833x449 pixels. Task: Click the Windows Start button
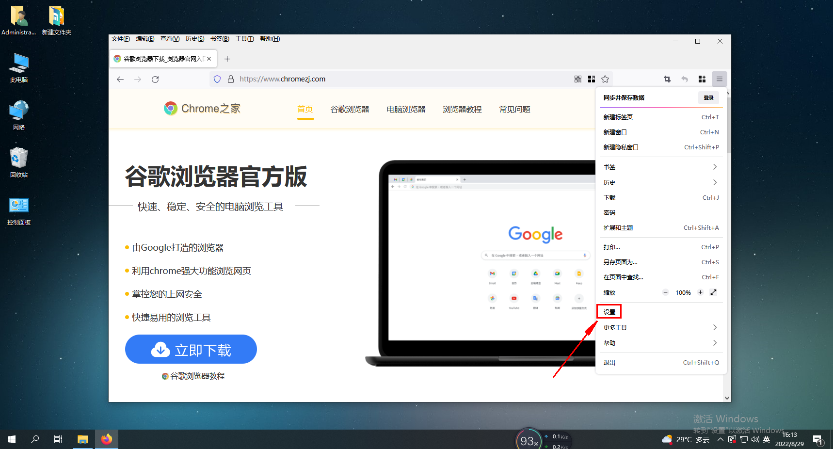(12, 439)
